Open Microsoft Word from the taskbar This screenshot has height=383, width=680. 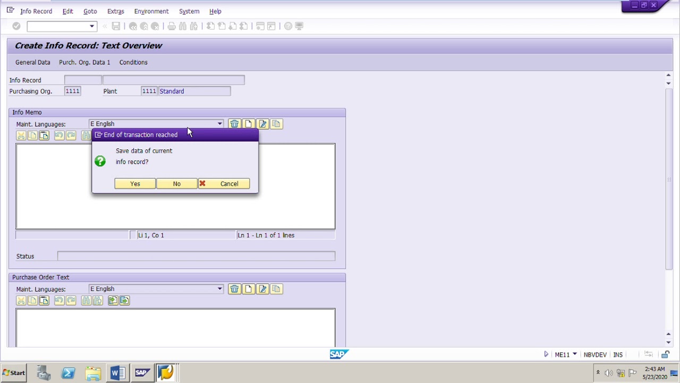pyautogui.click(x=117, y=373)
